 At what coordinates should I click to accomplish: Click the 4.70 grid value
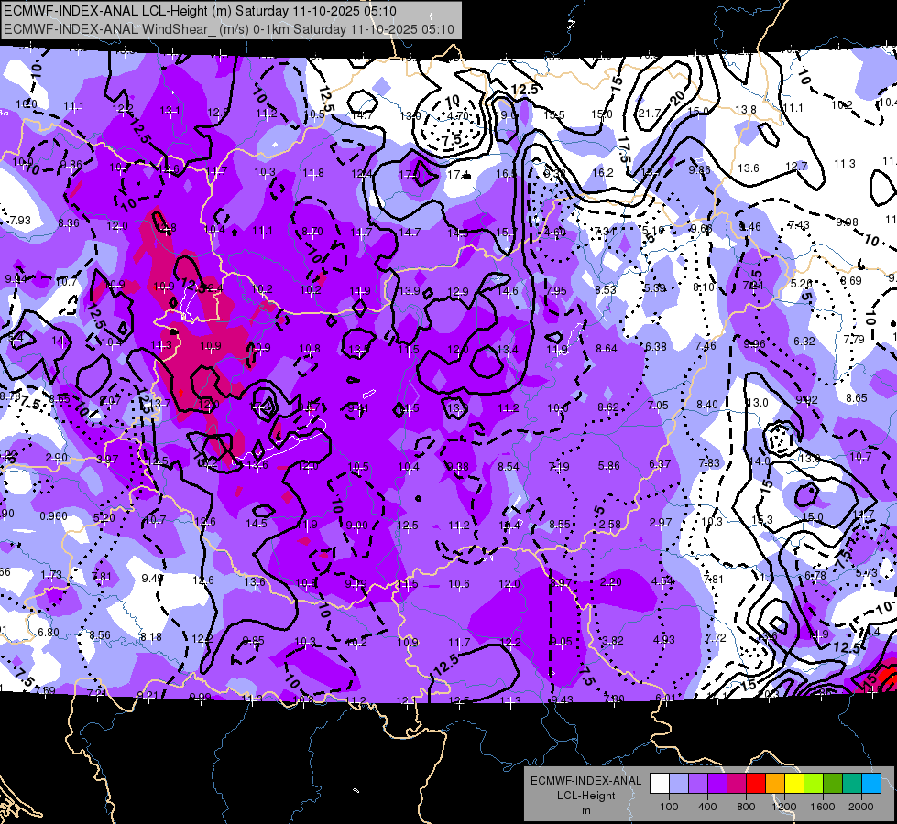pos(457,115)
